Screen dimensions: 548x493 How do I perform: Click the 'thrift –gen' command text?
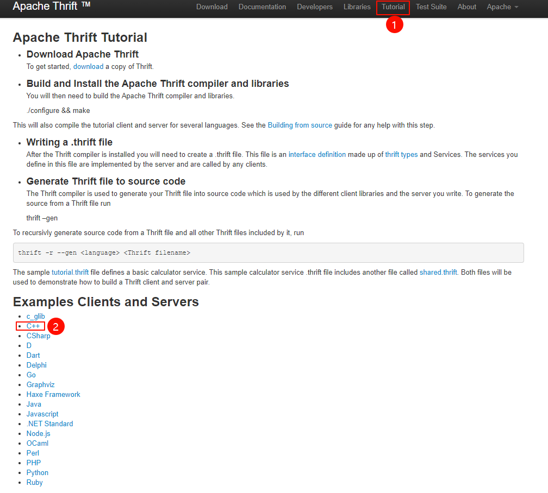(x=42, y=218)
